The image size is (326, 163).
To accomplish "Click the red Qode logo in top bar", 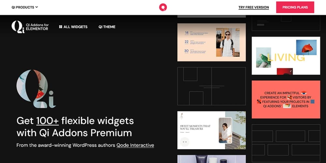I will (163, 7).
